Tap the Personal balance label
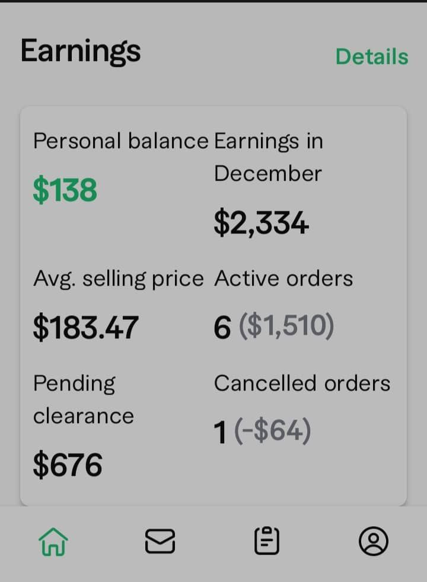 pyautogui.click(x=120, y=141)
